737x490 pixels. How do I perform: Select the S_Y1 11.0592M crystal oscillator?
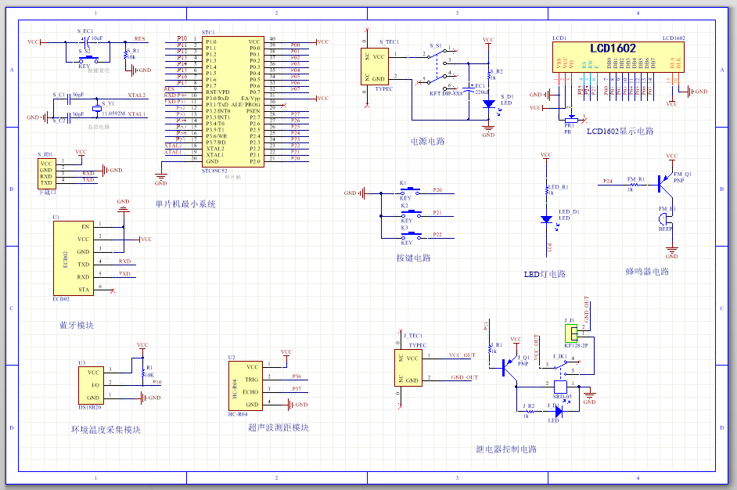click(x=96, y=107)
